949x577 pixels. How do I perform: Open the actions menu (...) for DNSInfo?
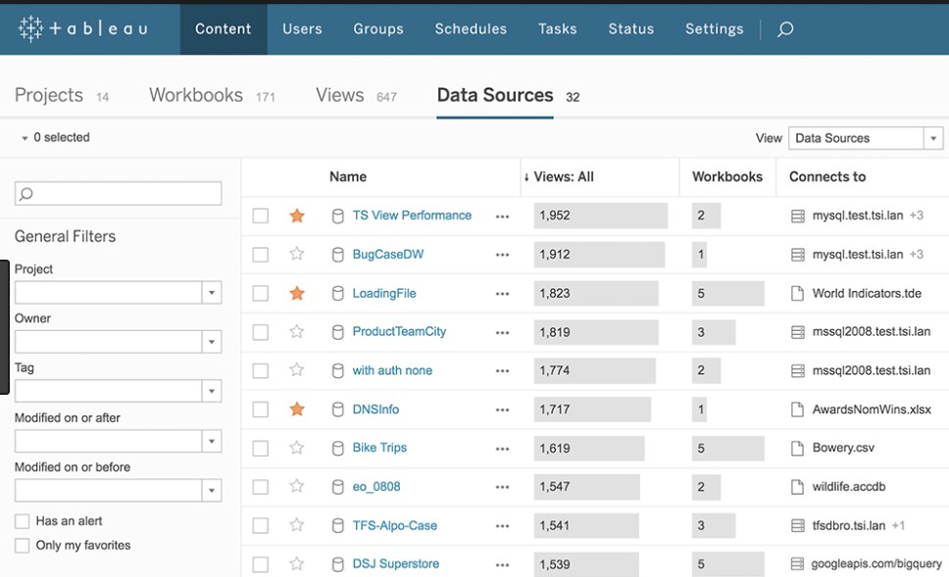502,409
